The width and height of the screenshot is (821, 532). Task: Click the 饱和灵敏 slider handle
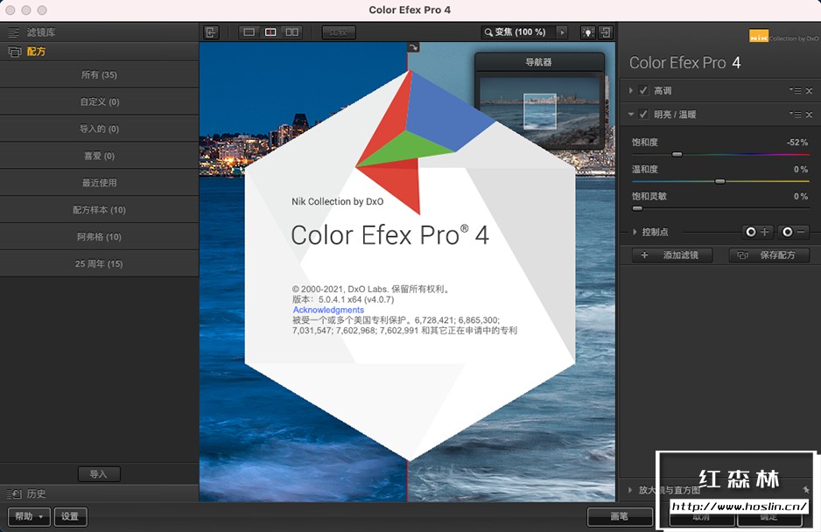coord(637,208)
